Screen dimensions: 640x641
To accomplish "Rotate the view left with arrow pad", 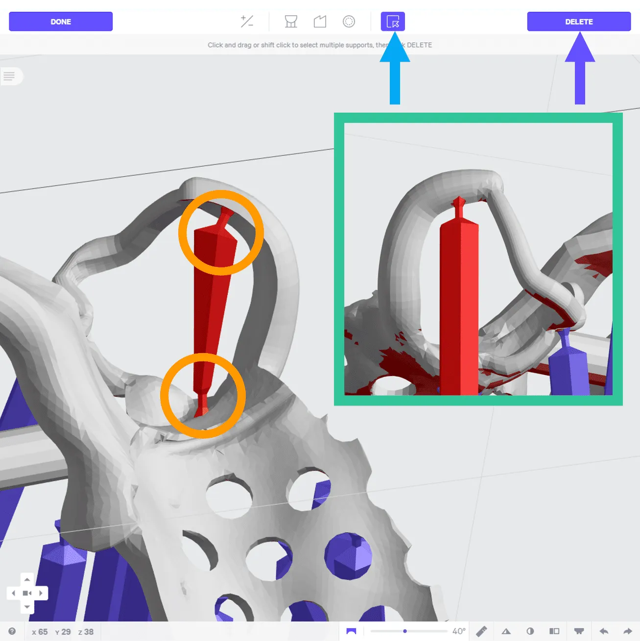I will [13, 593].
